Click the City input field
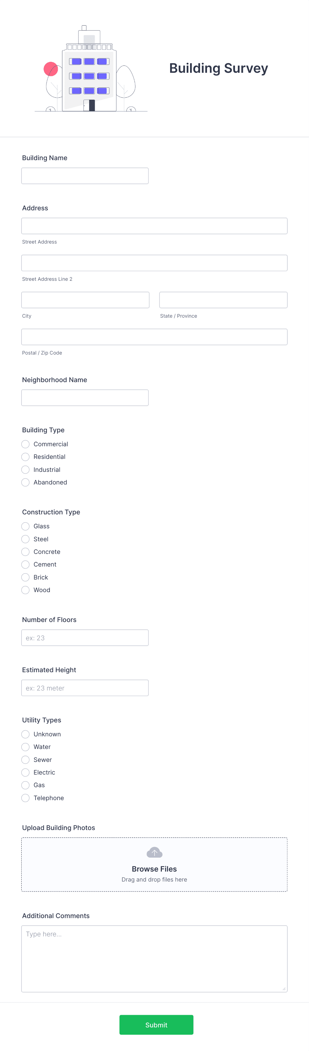The image size is (309, 1051). 85,299
